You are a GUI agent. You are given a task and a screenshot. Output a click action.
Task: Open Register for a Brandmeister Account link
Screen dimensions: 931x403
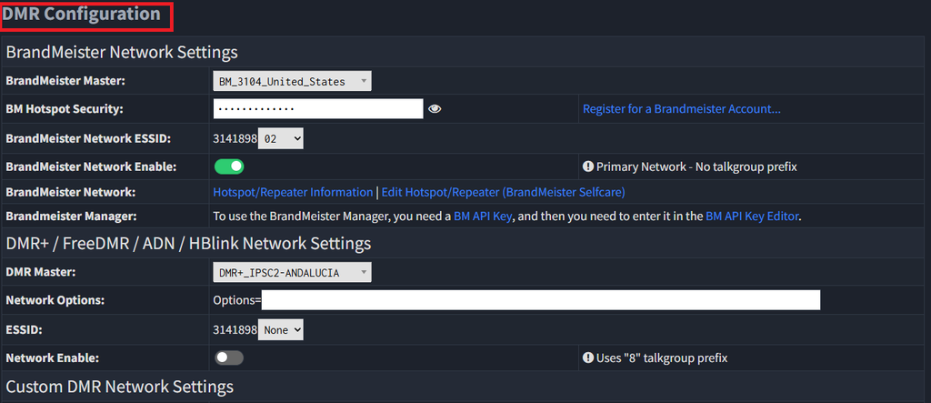pos(682,109)
